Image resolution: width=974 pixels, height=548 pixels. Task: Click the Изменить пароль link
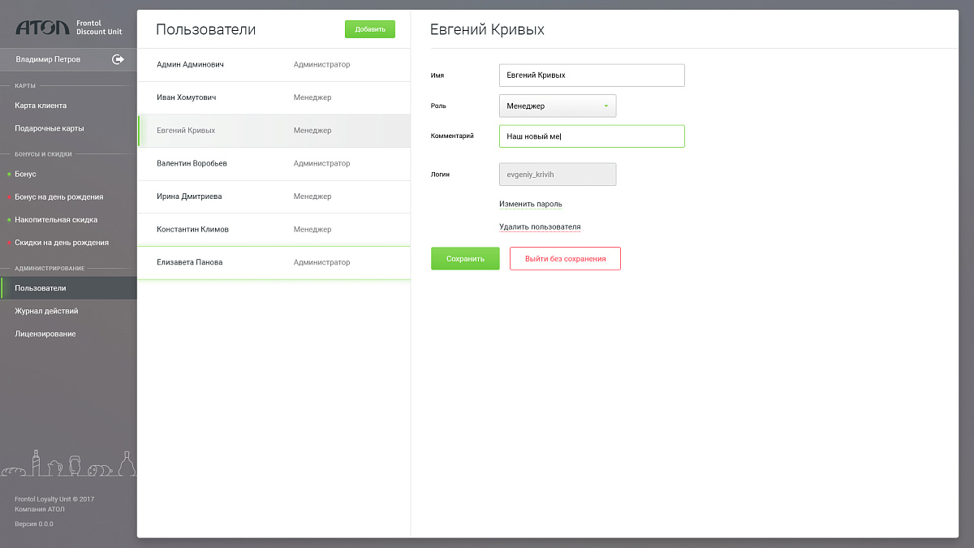tap(531, 204)
